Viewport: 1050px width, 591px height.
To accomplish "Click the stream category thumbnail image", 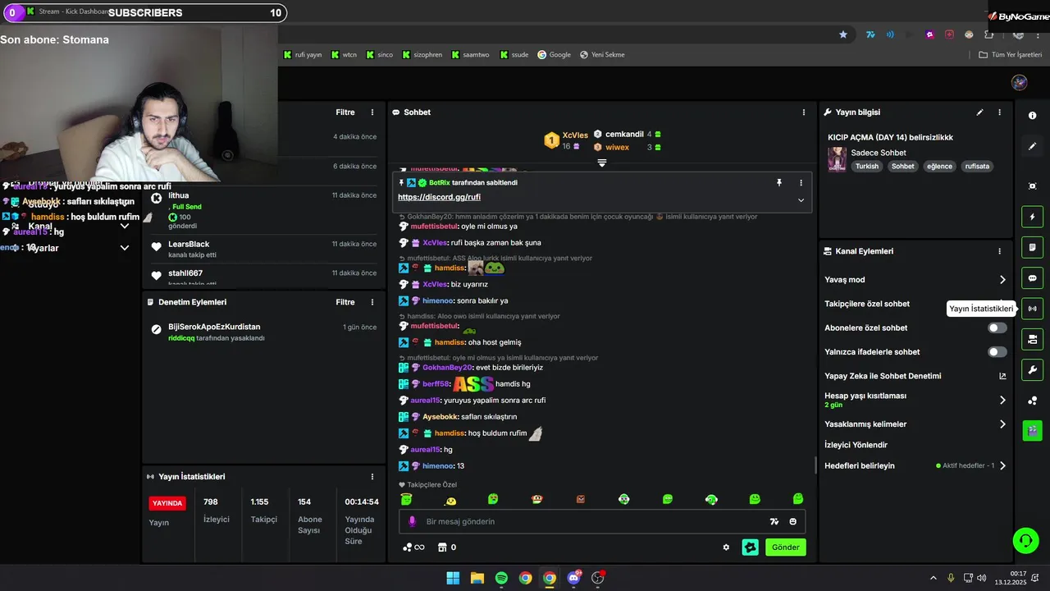I will pyautogui.click(x=837, y=159).
